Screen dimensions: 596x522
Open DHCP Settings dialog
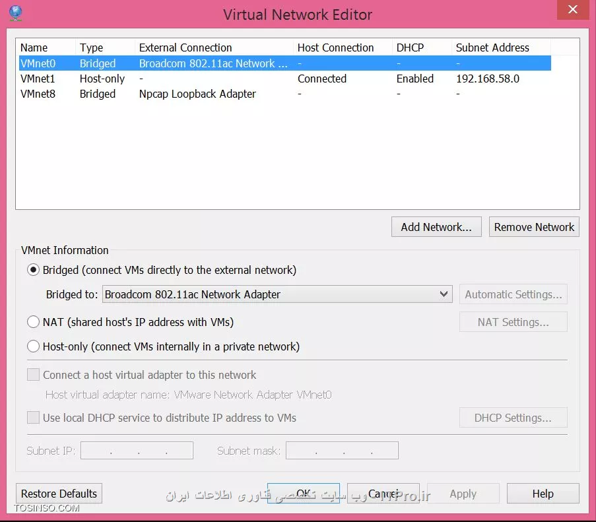(x=513, y=418)
